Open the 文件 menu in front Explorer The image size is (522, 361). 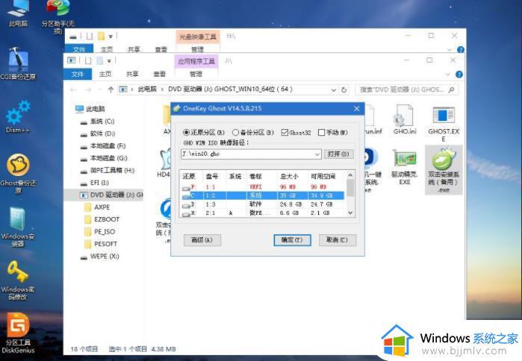[x=77, y=74]
